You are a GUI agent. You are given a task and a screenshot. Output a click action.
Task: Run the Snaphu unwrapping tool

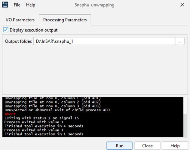click(x=119, y=145)
